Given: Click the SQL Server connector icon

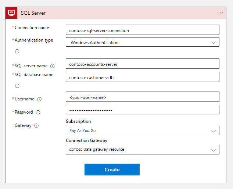Looking at the screenshot, I should [x=11, y=13].
